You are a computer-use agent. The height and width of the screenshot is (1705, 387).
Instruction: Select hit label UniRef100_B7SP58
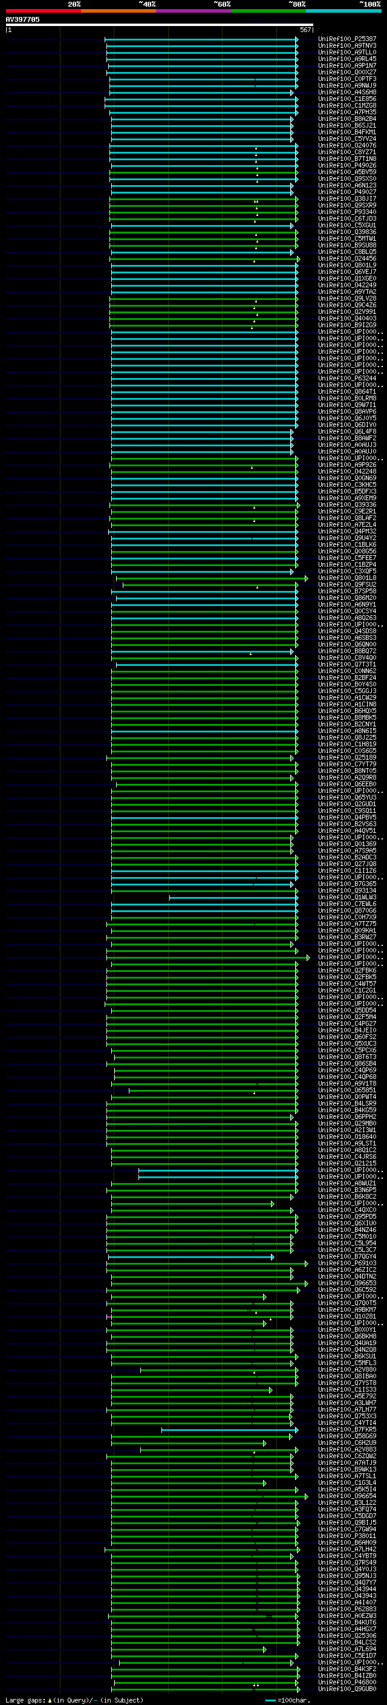[347, 591]
